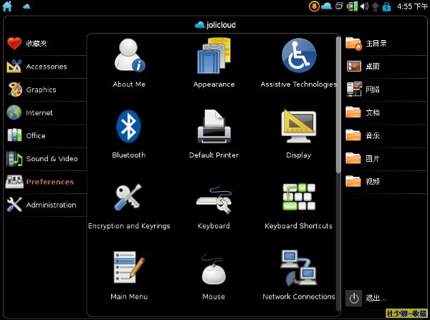Screen dimensions: 430x320
Task: Open the About Me preferences
Action: pos(129,63)
